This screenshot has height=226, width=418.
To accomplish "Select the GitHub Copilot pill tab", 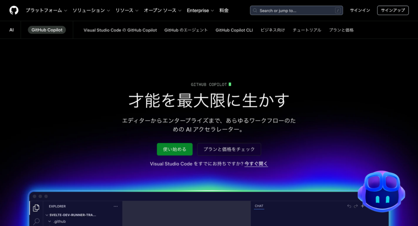I will (x=47, y=30).
